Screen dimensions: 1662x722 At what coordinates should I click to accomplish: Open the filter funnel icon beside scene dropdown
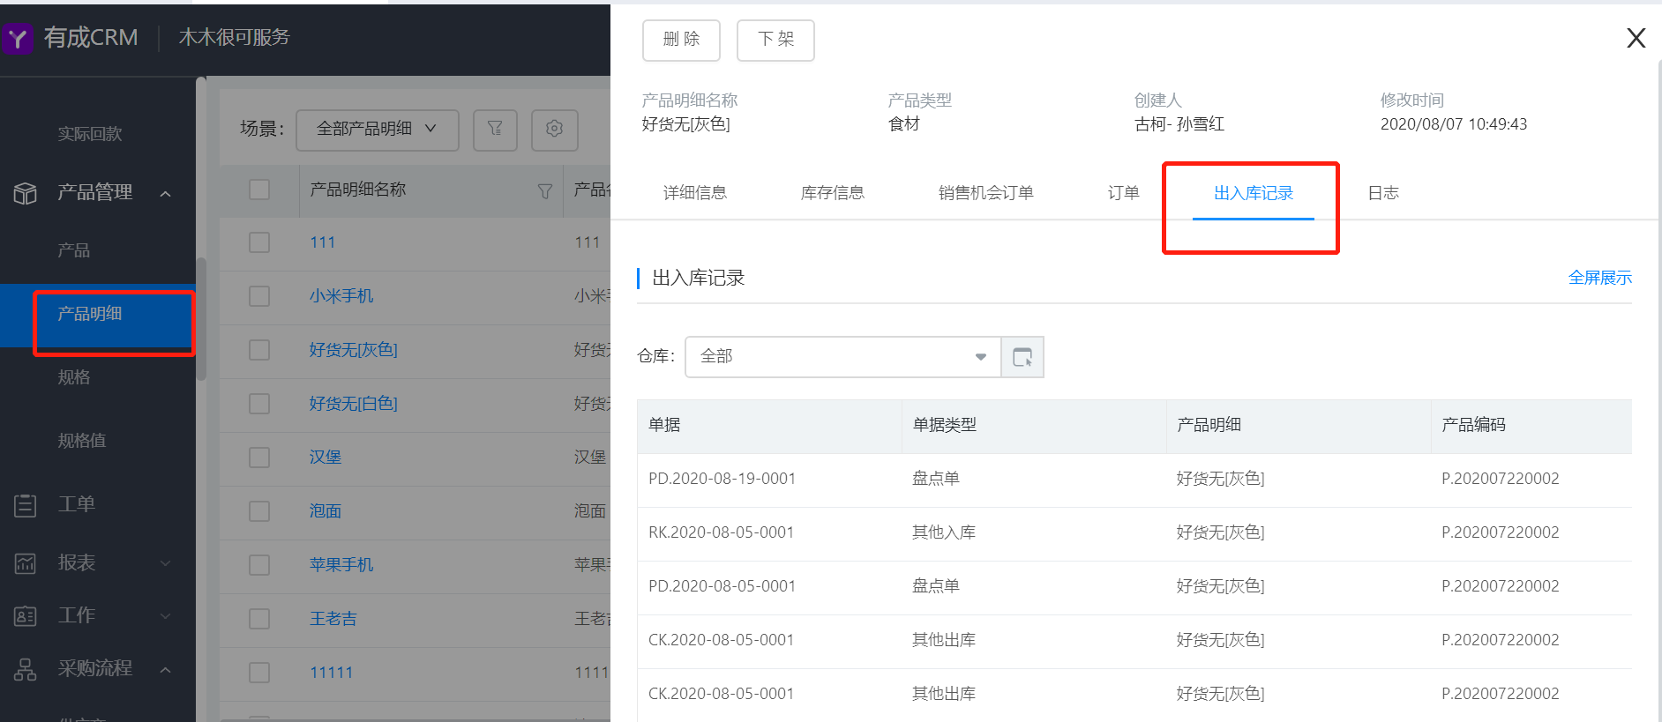[x=495, y=129]
